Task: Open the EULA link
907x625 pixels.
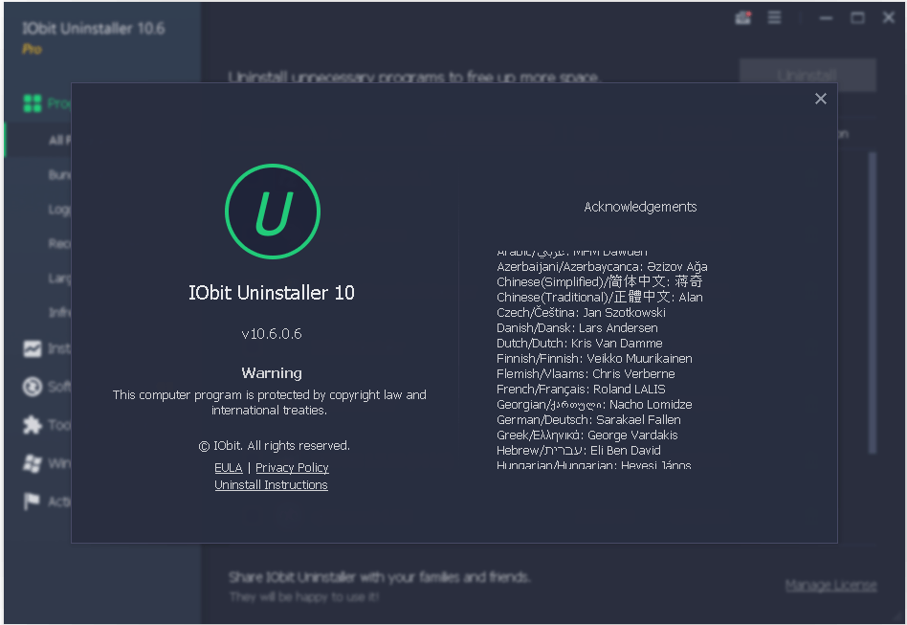Action: point(229,468)
